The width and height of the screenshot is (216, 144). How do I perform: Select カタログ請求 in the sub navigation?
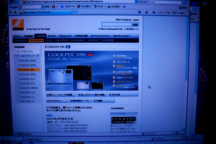[108, 40]
